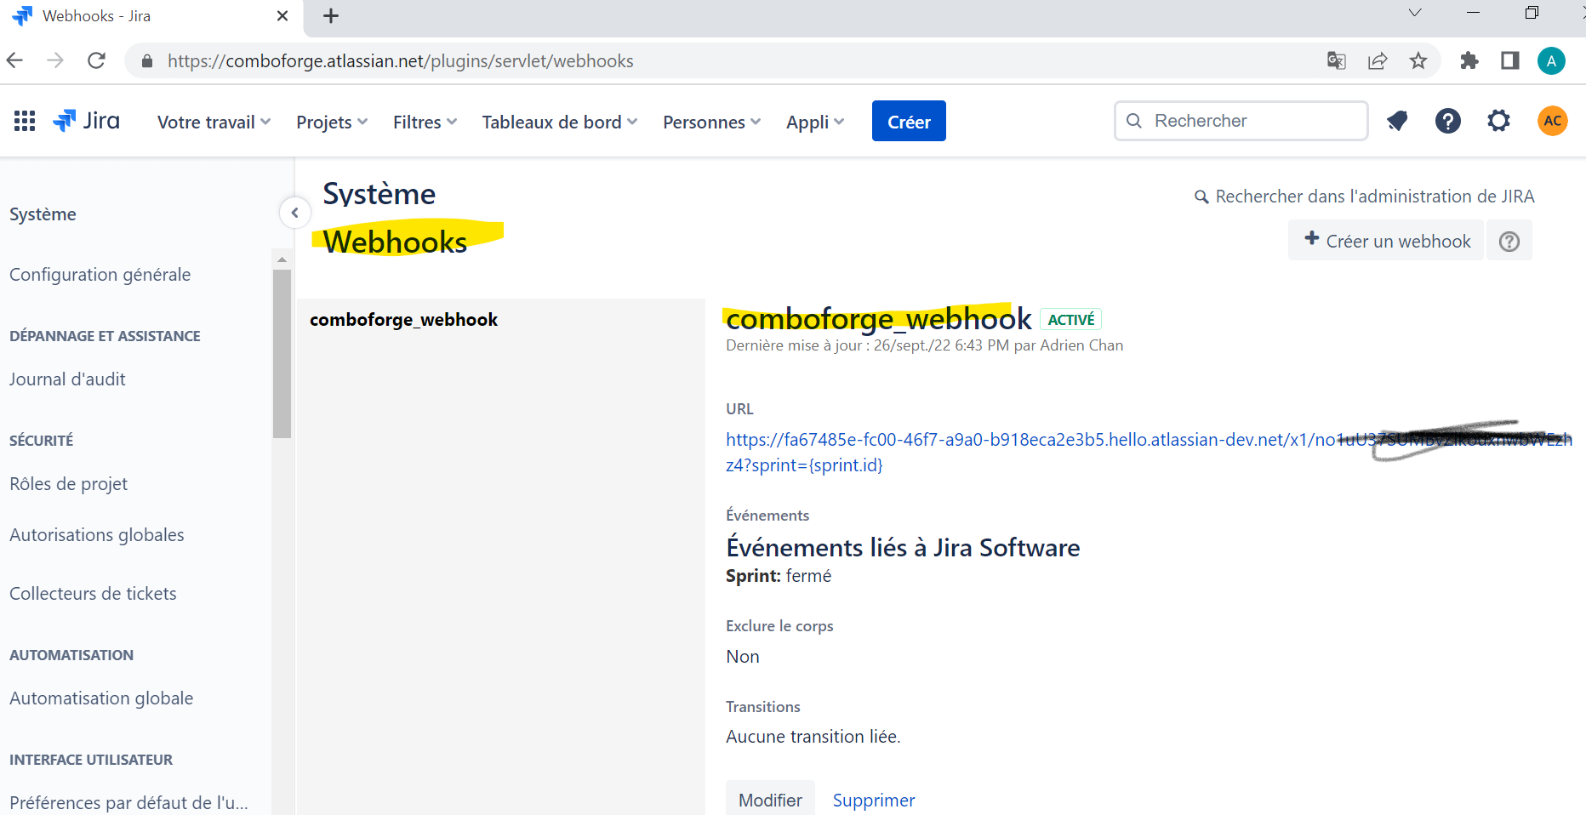Screen dimensions: 1586x815
Task: Expand the Votre travail menu
Action: pos(214,122)
